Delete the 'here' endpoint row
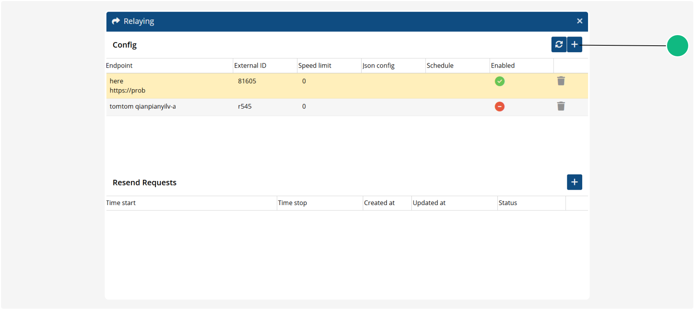Screen dimensions: 697x310 coord(561,81)
